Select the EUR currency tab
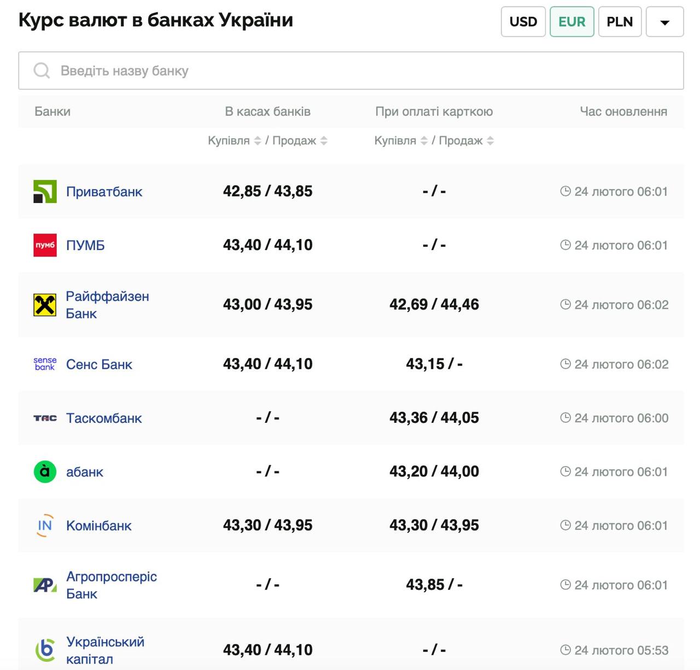 571,22
